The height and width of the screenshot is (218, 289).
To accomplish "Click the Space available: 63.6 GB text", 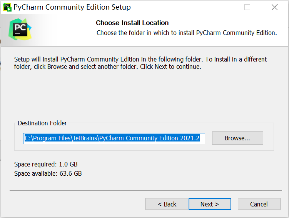I will (48, 173).
